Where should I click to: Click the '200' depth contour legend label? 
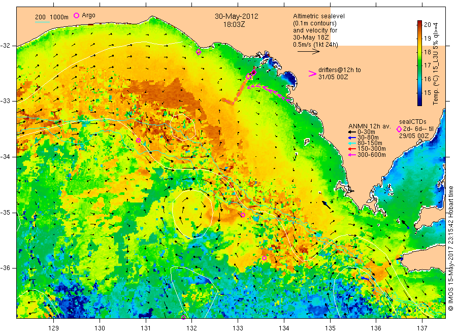40,17
